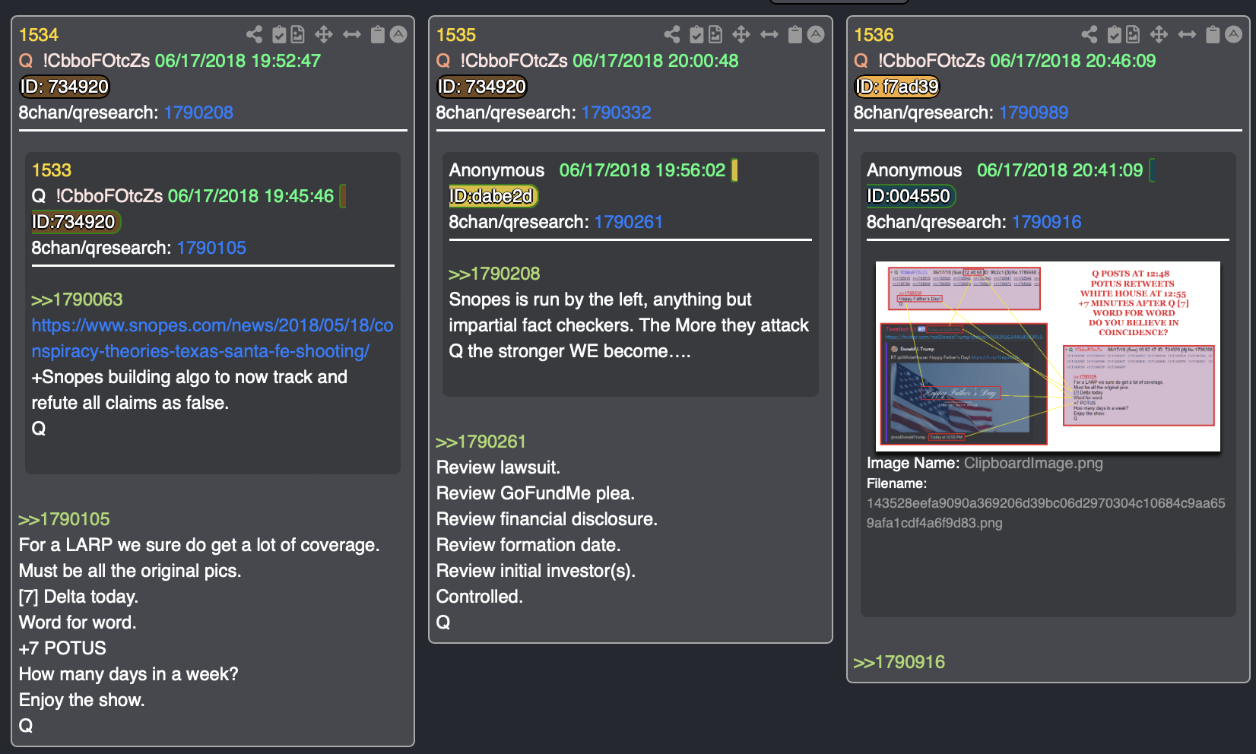Follow the >>1790063 reply reference
The height and width of the screenshot is (754, 1256).
pos(77,299)
